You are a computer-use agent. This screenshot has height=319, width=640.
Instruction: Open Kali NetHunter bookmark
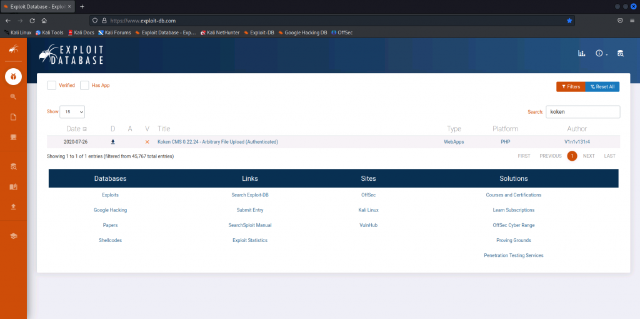click(x=220, y=33)
